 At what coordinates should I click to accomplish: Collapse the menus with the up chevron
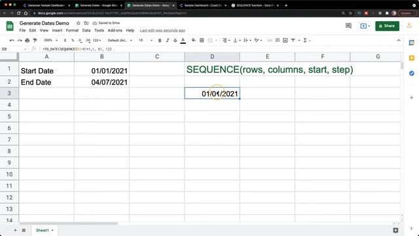click(x=399, y=41)
